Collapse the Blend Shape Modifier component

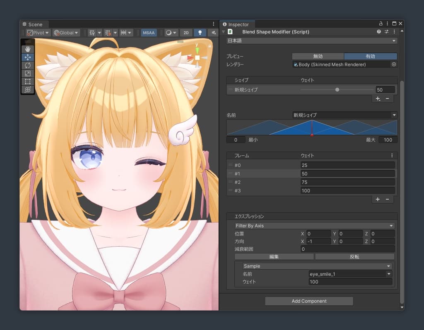point(224,32)
